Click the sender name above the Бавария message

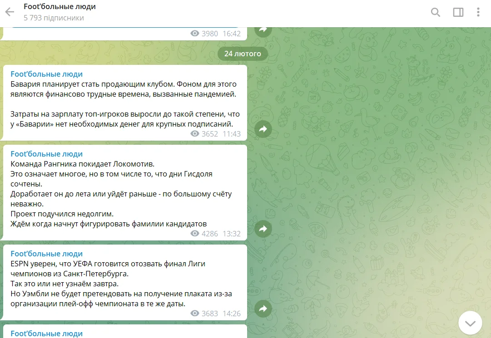[x=46, y=74]
